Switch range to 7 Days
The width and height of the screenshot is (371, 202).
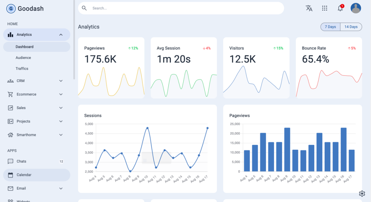330,27
